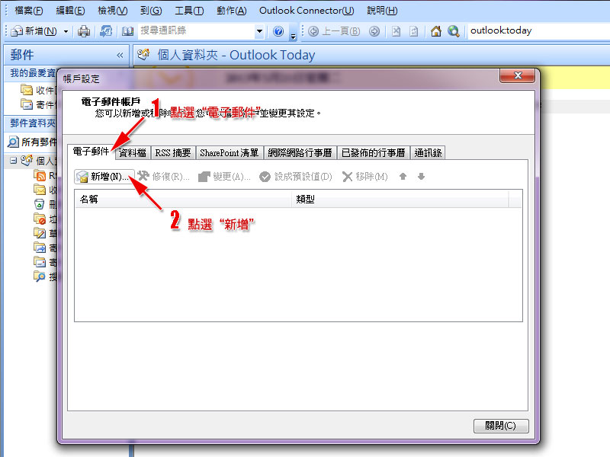610x457 pixels.
Task: Select Junk mail folder icon
Action: (x=40, y=219)
